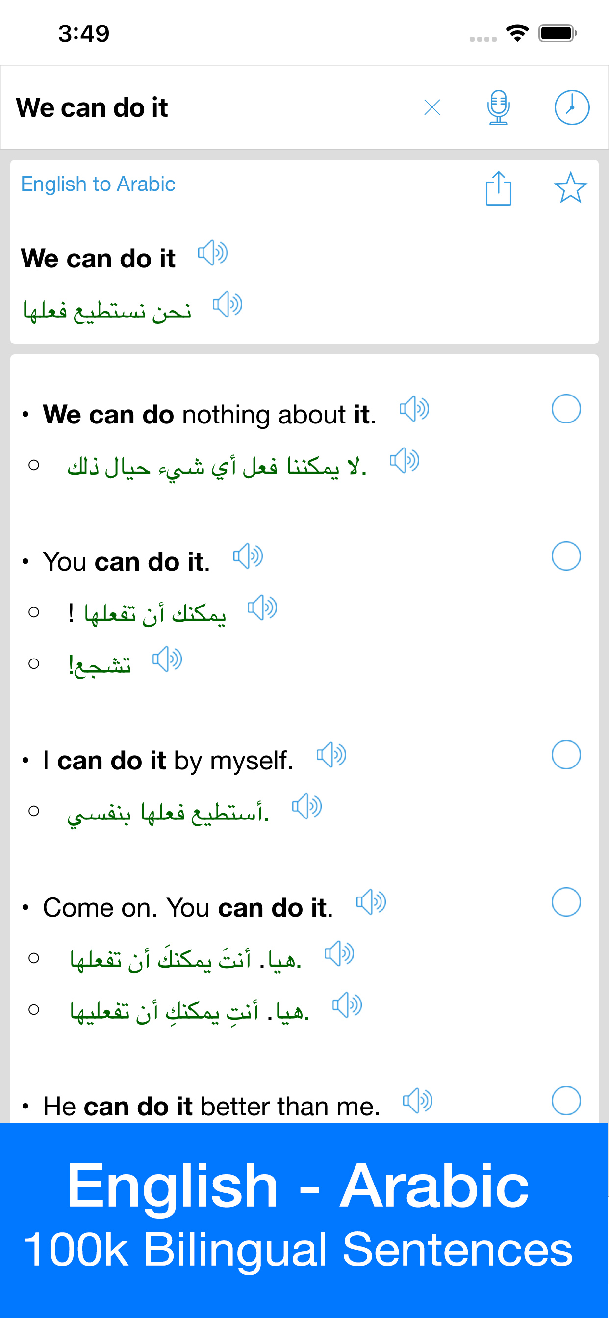Share the translation with the share icon
Viewport: 609px width, 1319px height.
click(498, 188)
